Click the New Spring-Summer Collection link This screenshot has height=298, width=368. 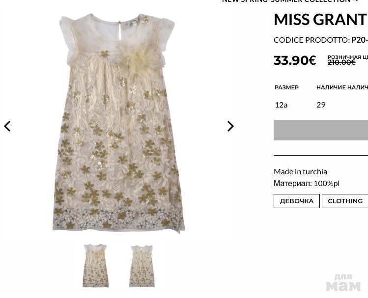coord(290,1)
